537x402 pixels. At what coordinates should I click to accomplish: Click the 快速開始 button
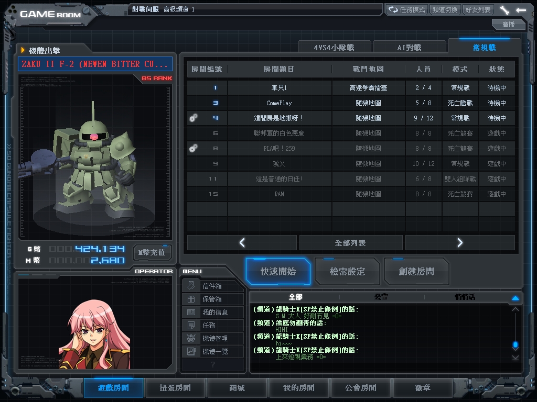(x=278, y=272)
